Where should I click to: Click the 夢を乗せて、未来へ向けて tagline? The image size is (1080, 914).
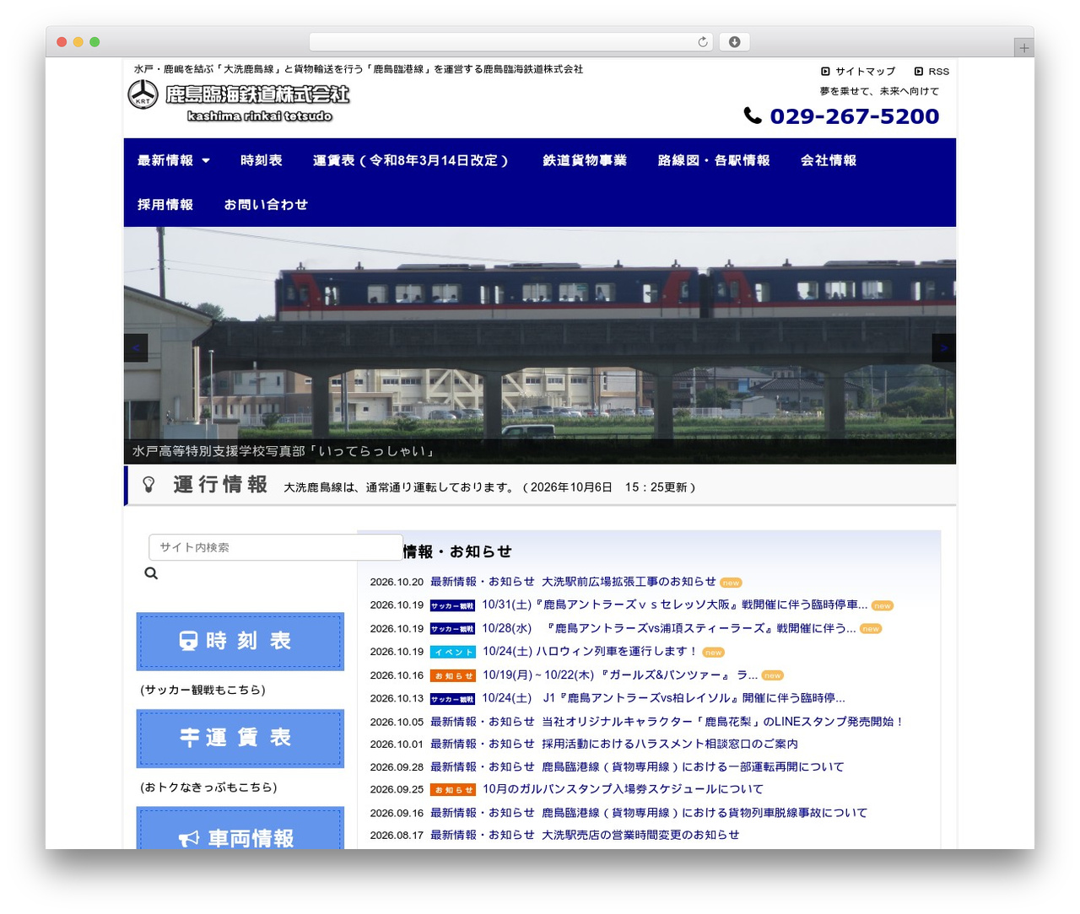tap(879, 91)
